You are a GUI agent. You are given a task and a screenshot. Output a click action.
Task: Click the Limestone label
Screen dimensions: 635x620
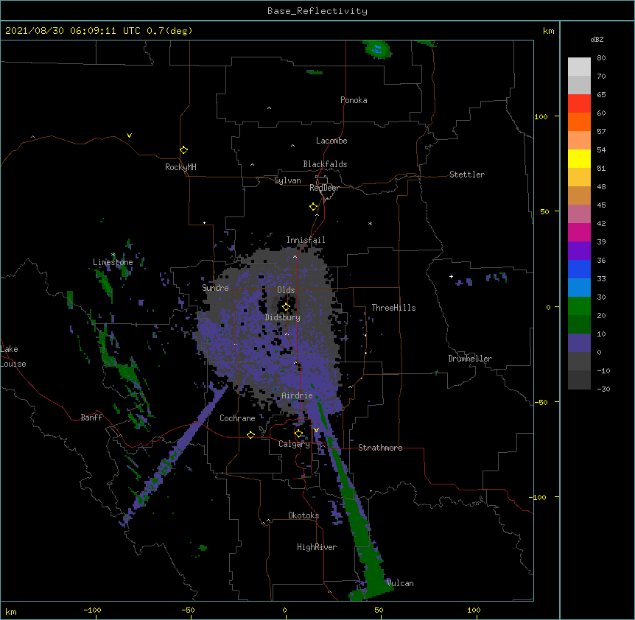click(x=113, y=262)
